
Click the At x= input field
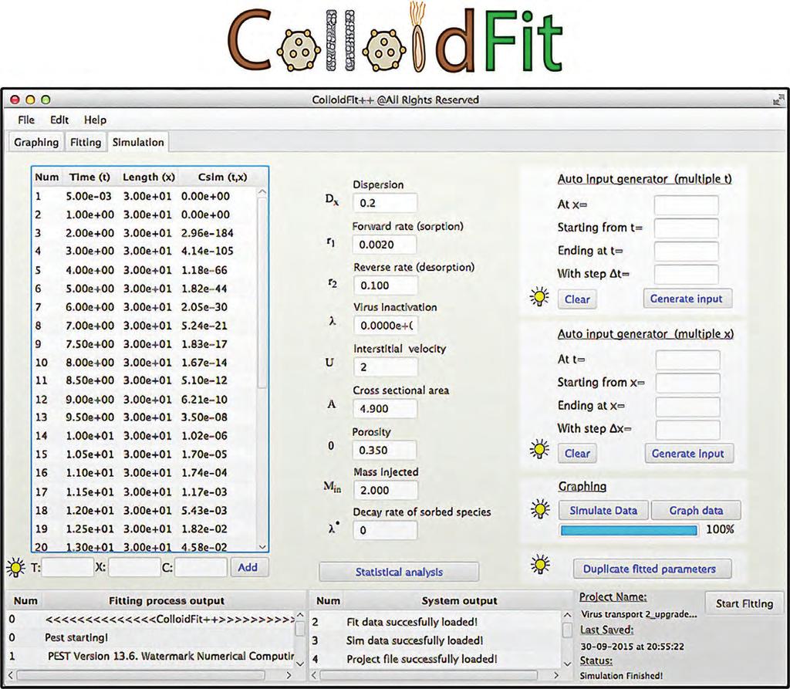[x=686, y=205]
